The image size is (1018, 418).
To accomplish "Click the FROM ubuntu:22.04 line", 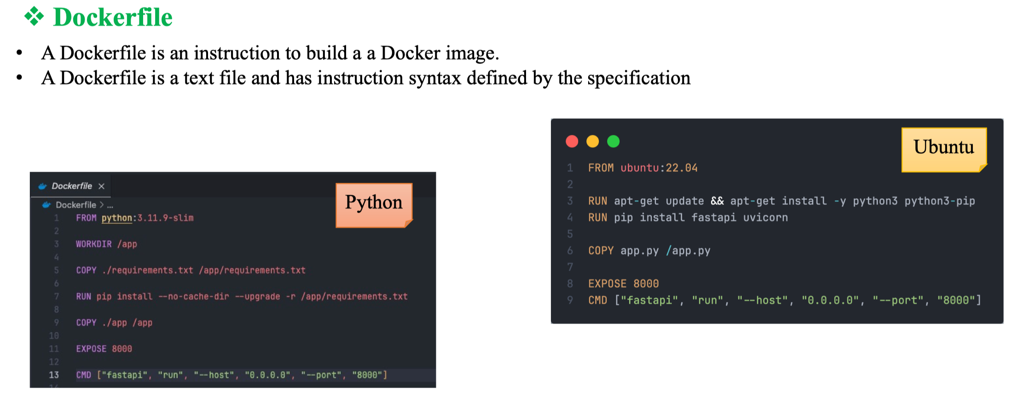I will point(642,168).
